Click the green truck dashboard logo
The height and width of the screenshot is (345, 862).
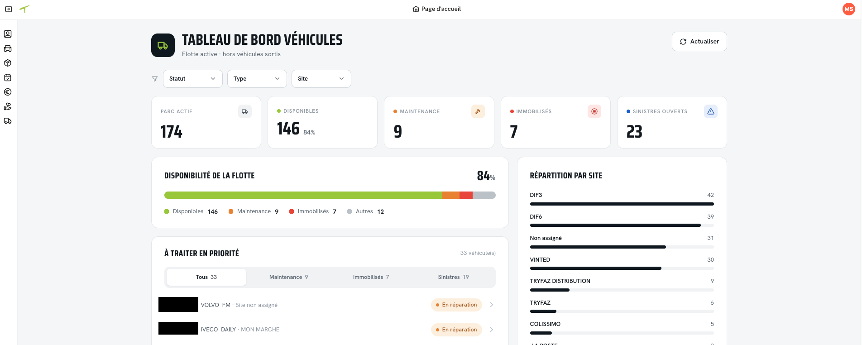click(x=163, y=45)
